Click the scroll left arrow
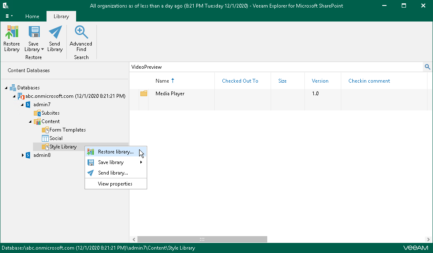 [134, 239]
